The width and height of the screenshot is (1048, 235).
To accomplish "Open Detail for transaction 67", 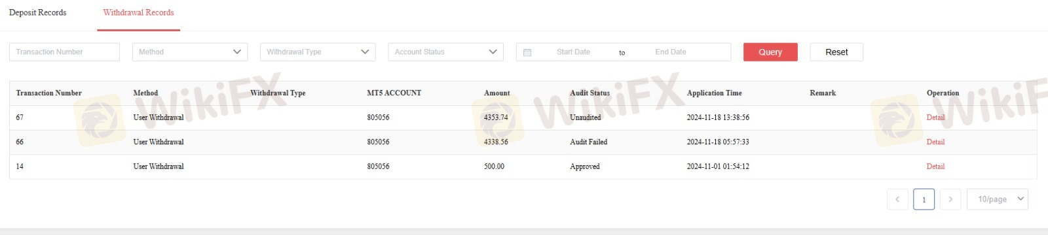I will pyautogui.click(x=935, y=117).
